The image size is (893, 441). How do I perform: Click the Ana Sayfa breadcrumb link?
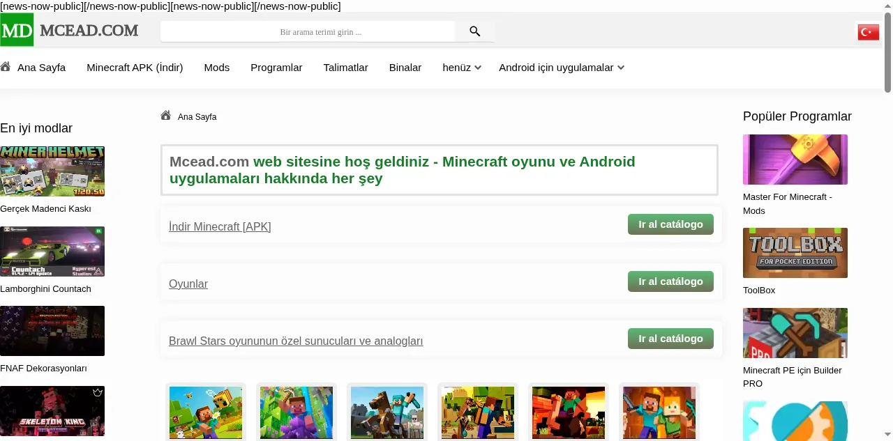[x=197, y=117]
